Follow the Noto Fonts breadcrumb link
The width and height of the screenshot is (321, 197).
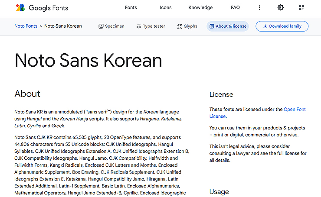tap(26, 26)
